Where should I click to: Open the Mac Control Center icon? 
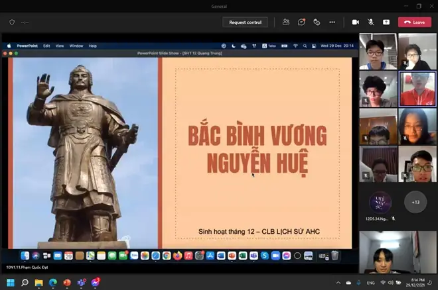(x=314, y=46)
